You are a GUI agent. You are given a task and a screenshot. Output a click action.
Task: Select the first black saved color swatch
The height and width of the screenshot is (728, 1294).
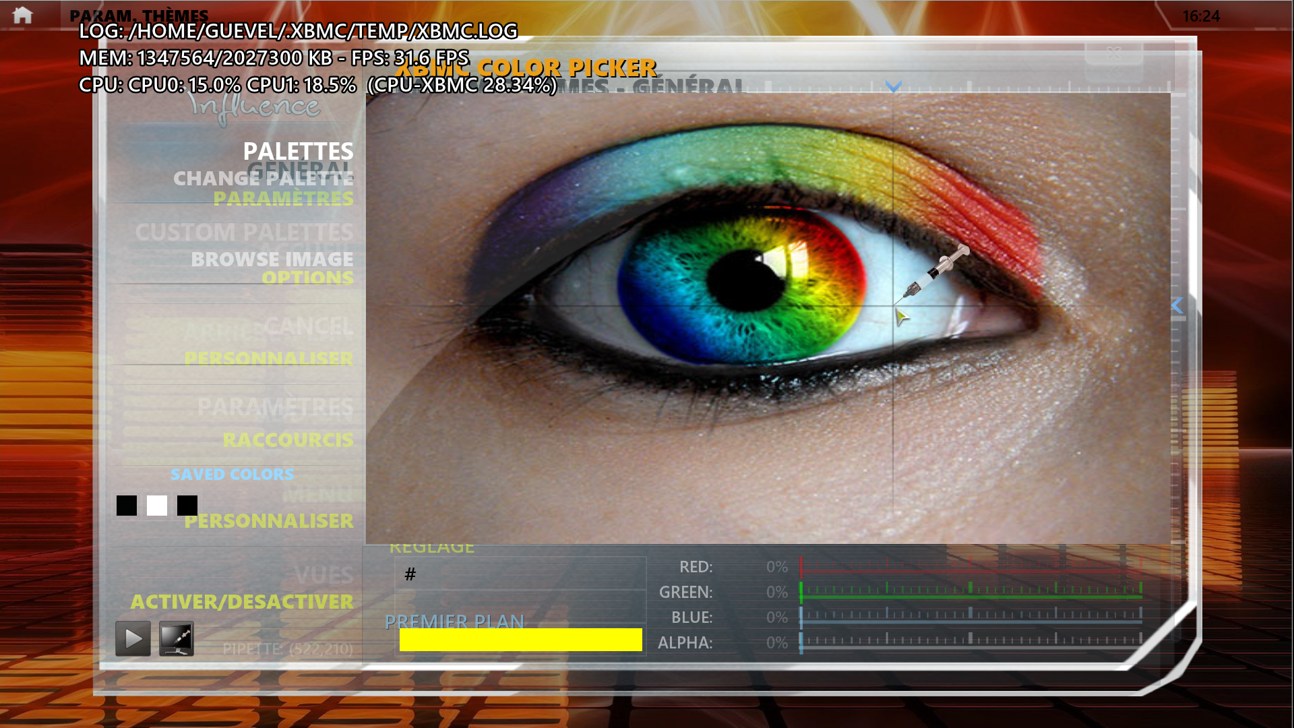pos(127,506)
